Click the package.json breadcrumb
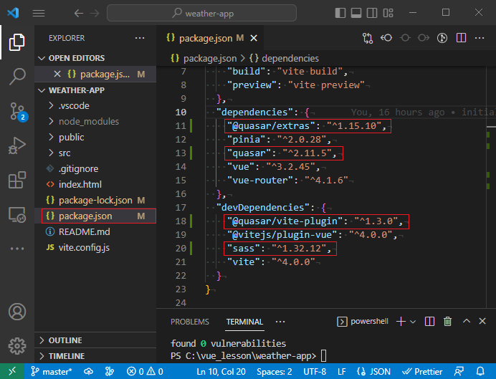Screen dimensions: 496x379 (204, 59)
